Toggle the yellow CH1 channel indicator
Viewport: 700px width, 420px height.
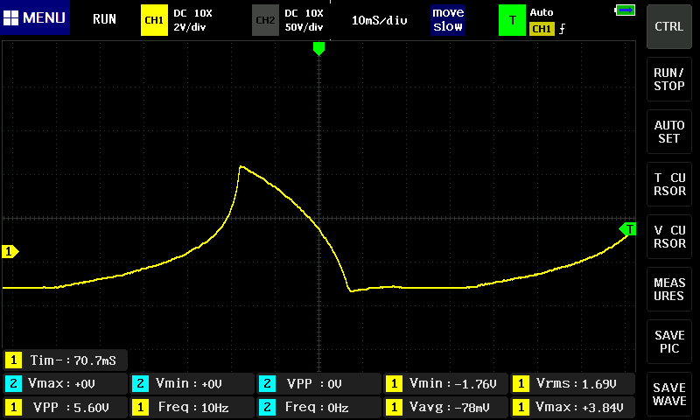click(153, 19)
